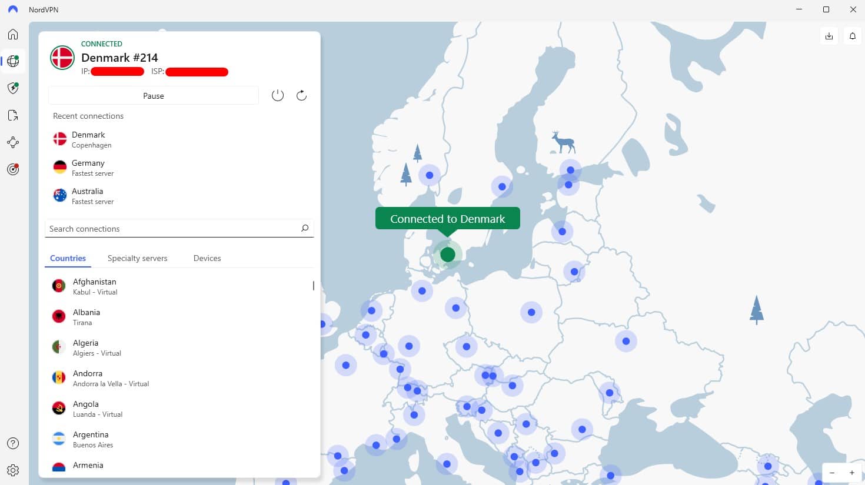The width and height of the screenshot is (865, 485).
Task: Connect to Andorra la Vella - Virtual
Action: tap(179, 378)
